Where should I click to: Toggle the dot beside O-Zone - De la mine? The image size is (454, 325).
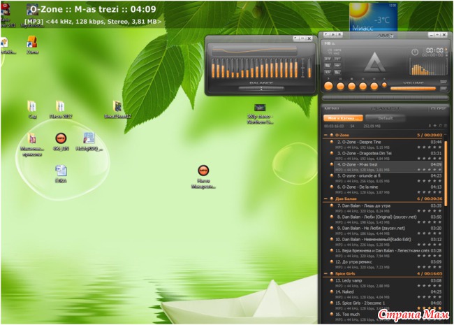point(332,187)
